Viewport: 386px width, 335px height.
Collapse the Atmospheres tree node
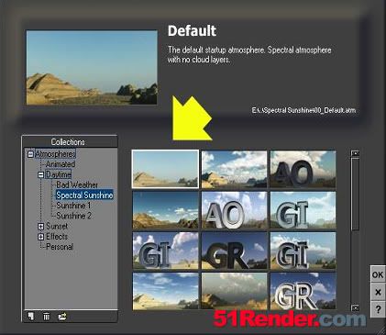[x=30, y=154]
